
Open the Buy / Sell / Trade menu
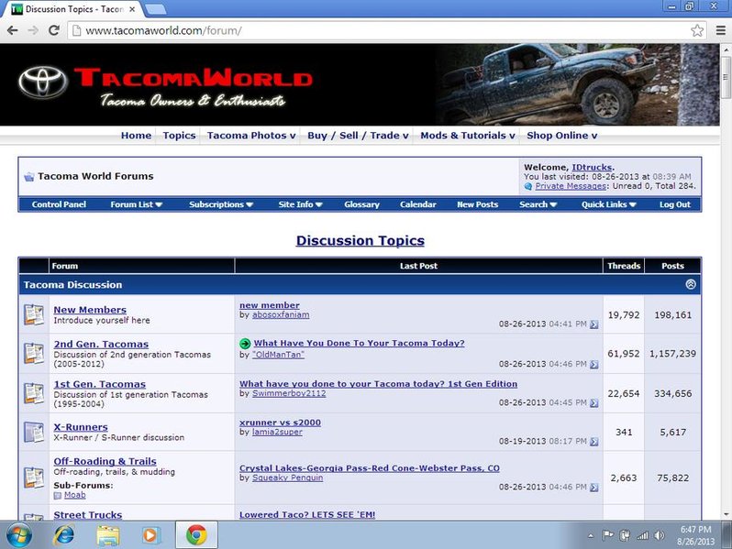coord(358,136)
